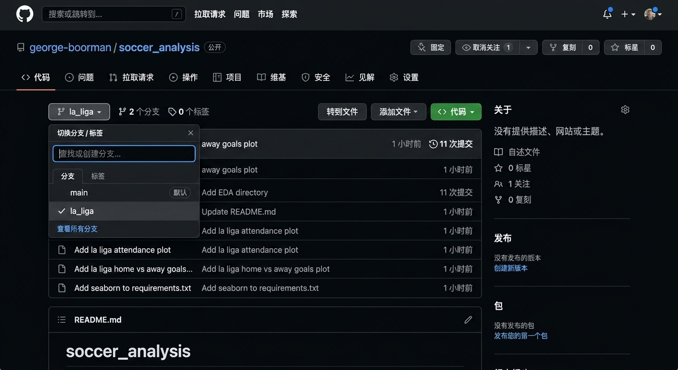Open file named Add la liga attendance plot
Viewport: 678px width, 370px height.
[123, 250]
